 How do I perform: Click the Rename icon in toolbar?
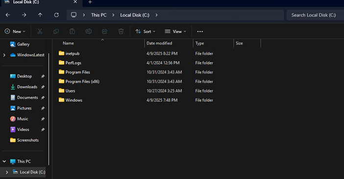[x=88, y=31]
